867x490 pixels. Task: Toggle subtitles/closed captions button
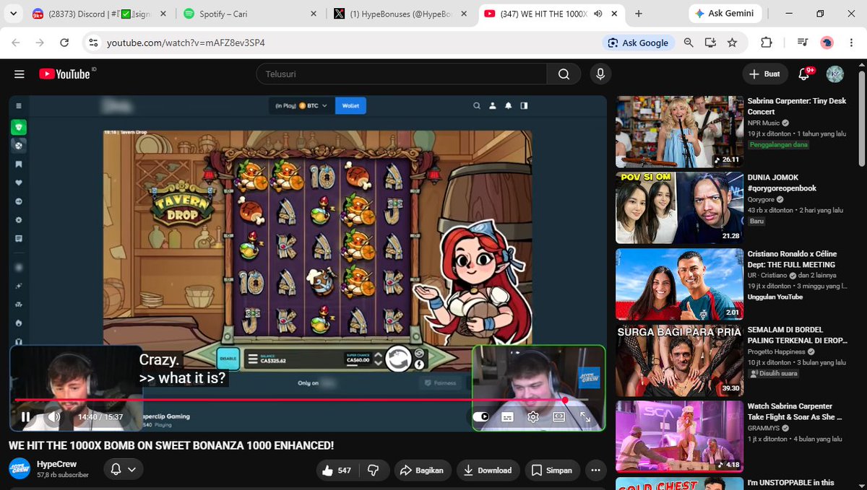(x=507, y=417)
